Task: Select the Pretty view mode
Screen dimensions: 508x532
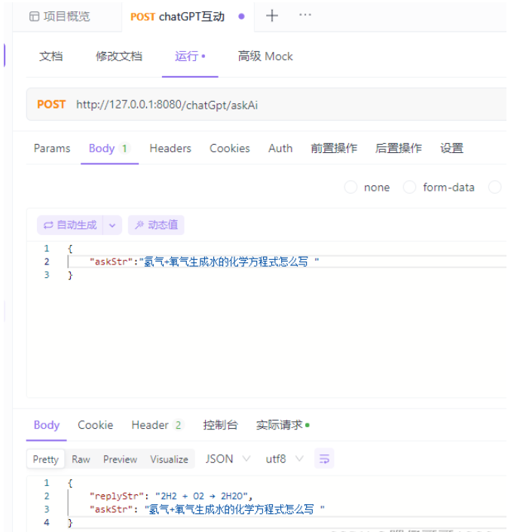Action: 46,459
